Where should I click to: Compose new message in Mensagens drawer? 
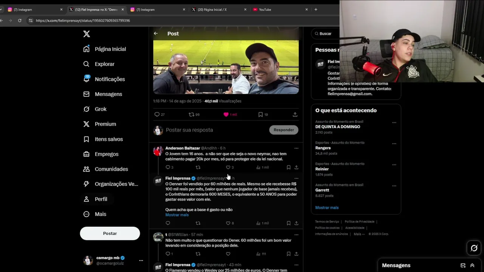[x=463, y=266]
